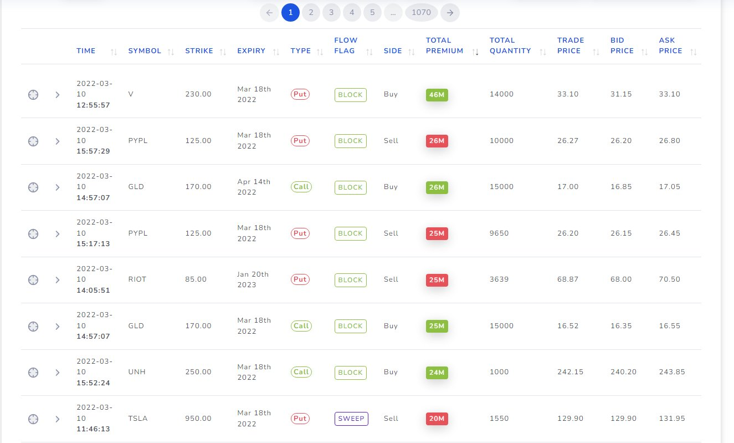Click the bid price 31.15
The image size is (734, 443).
621,94
